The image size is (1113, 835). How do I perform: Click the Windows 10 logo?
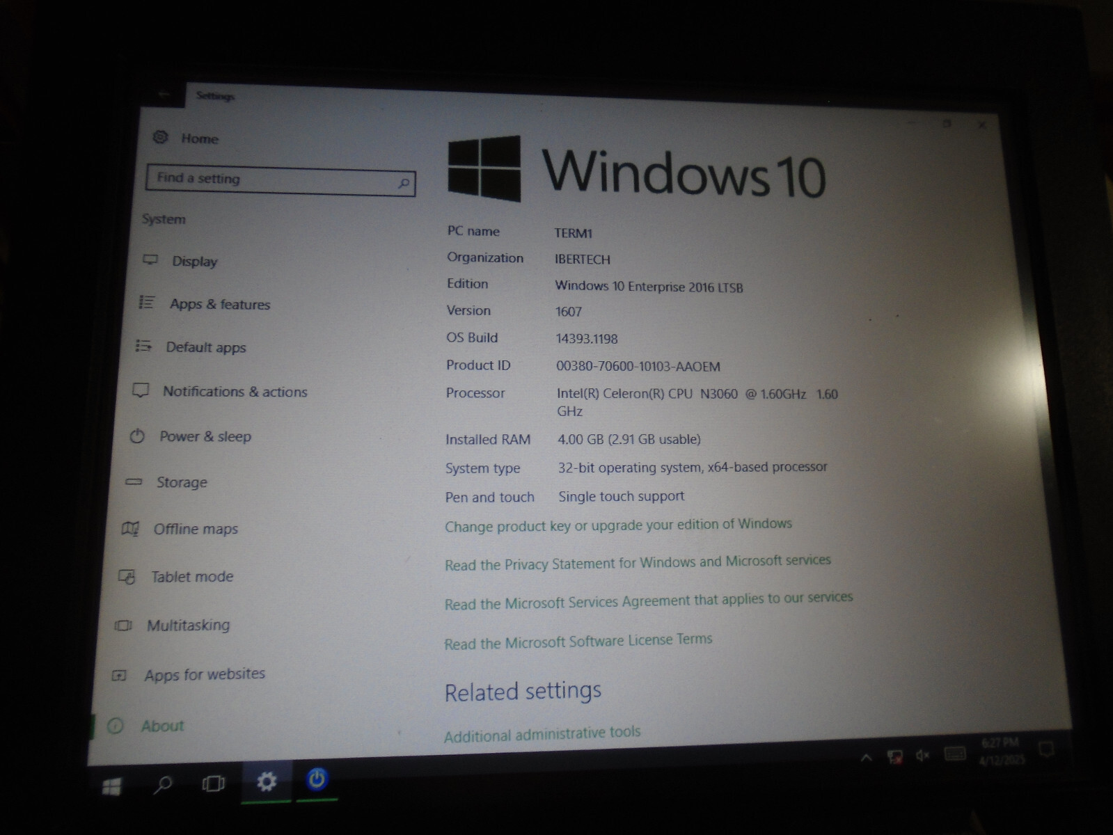637,169
